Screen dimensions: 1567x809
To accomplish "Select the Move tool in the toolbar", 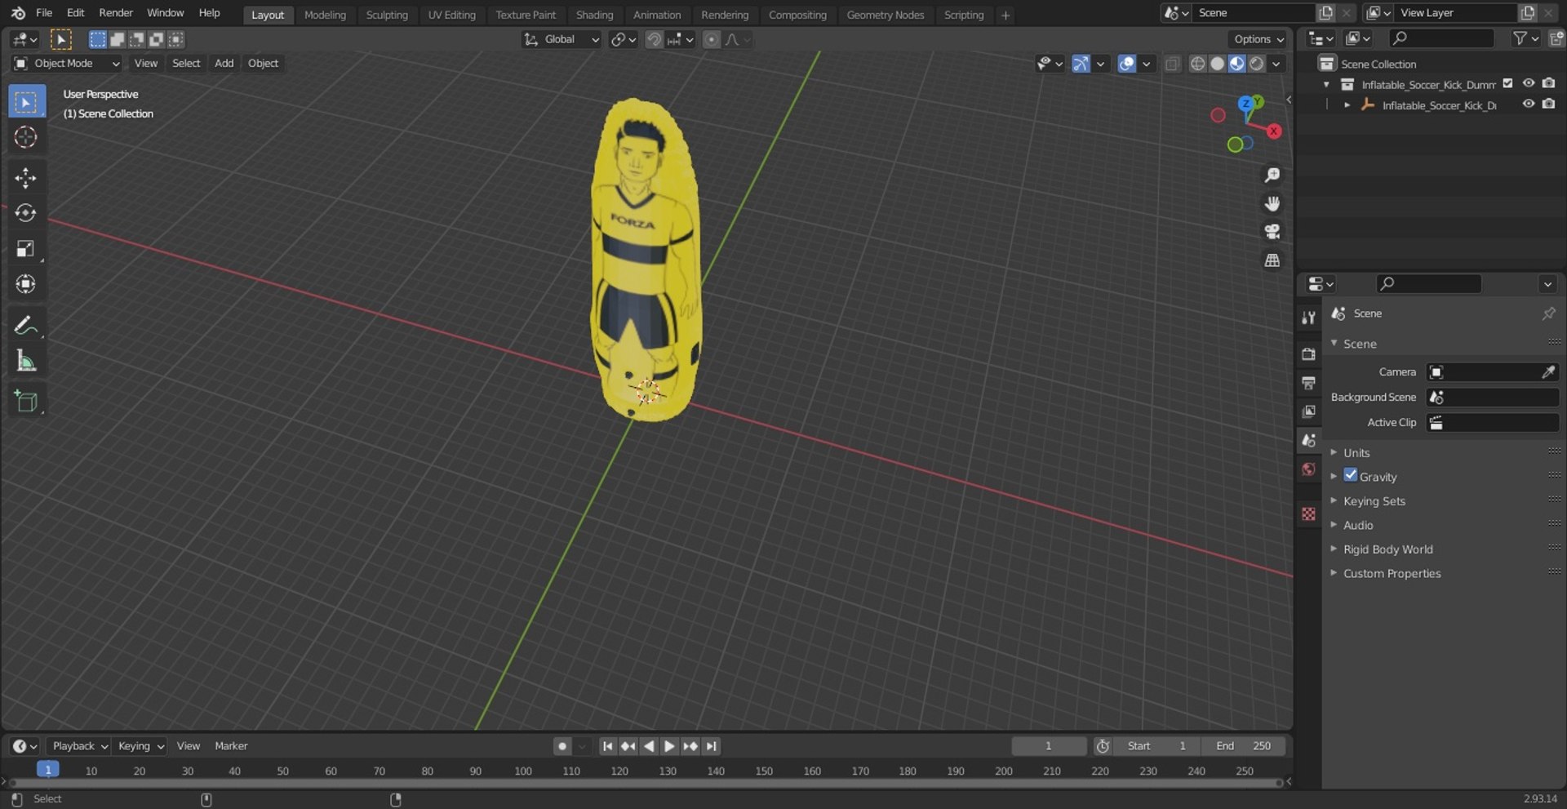I will (26, 178).
